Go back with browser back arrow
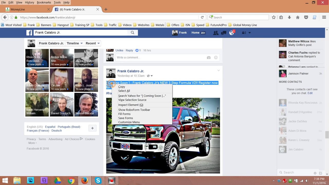 5,17
